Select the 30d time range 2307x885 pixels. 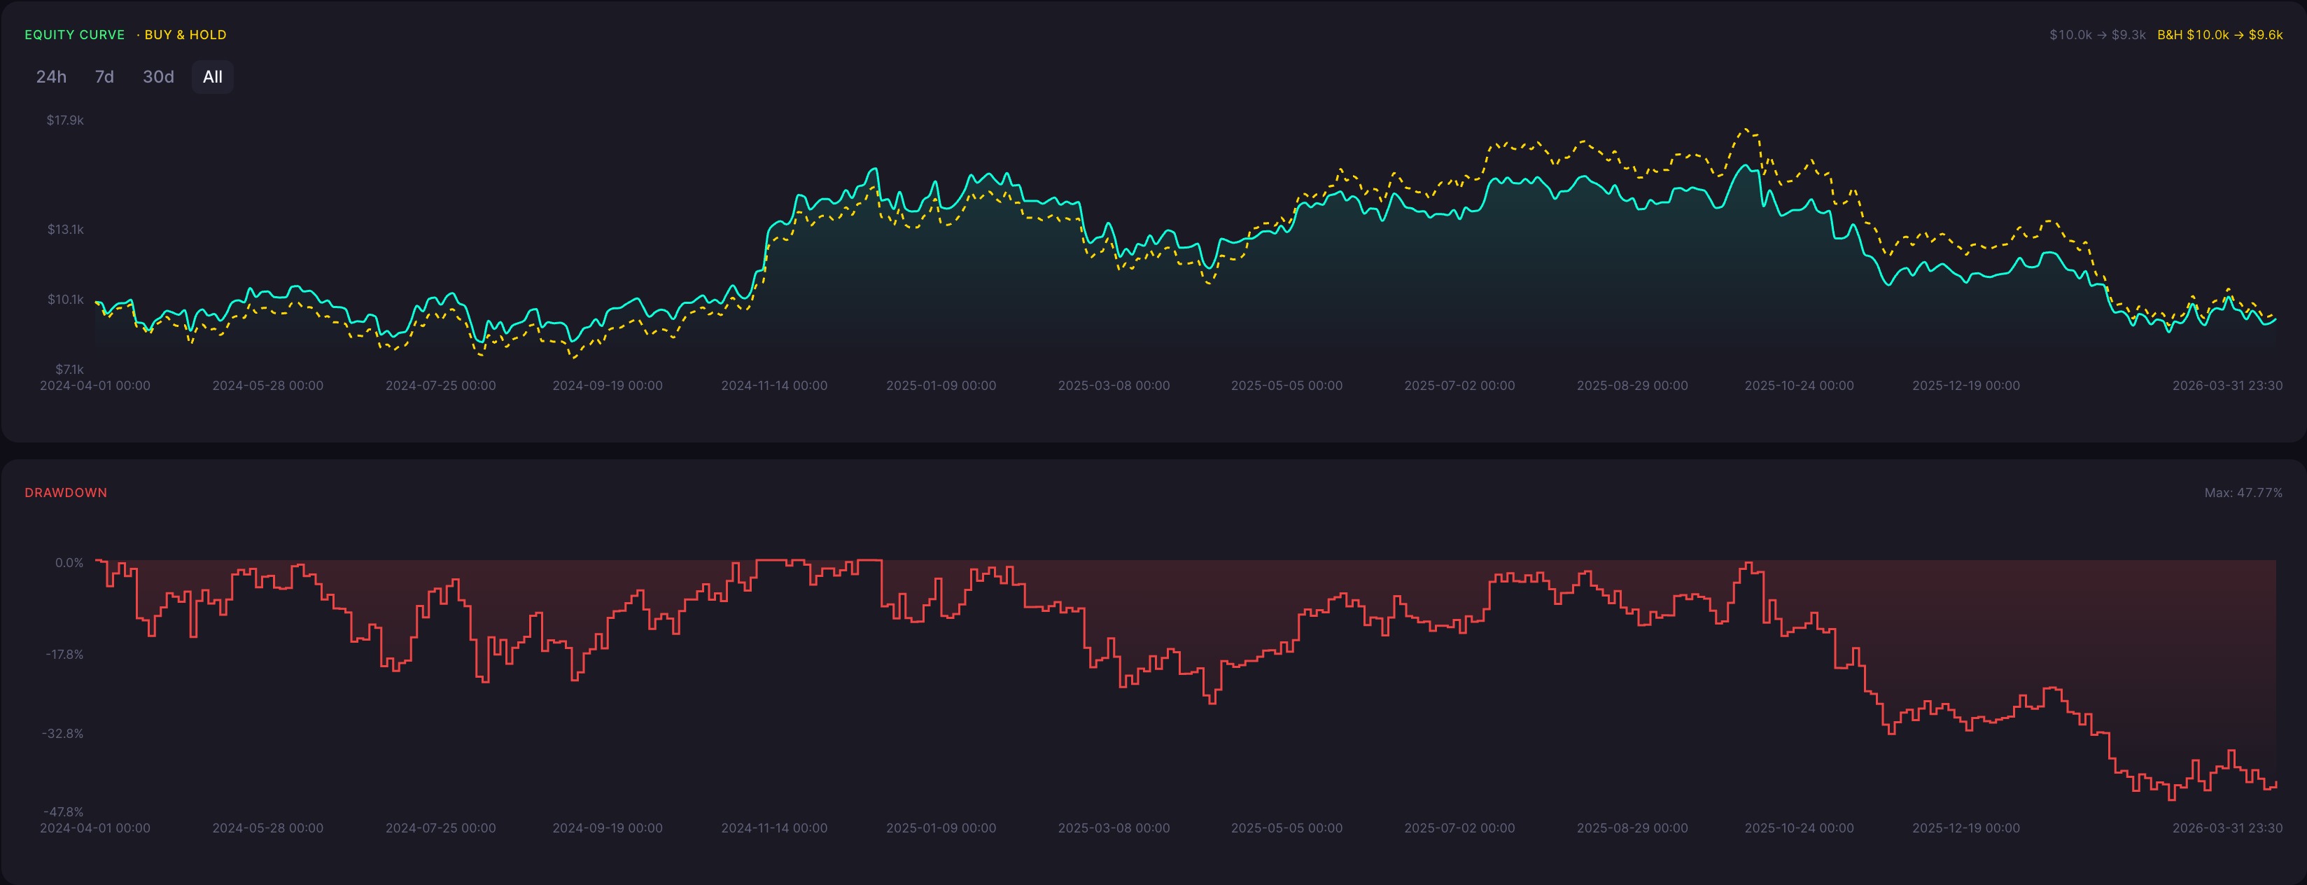click(x=158, y=77)
